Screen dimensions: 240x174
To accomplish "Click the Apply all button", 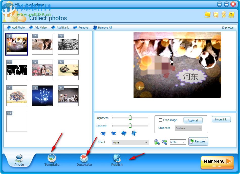I will [x=193, y=120].
